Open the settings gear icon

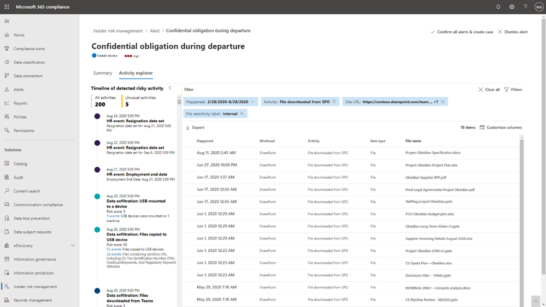512,7
